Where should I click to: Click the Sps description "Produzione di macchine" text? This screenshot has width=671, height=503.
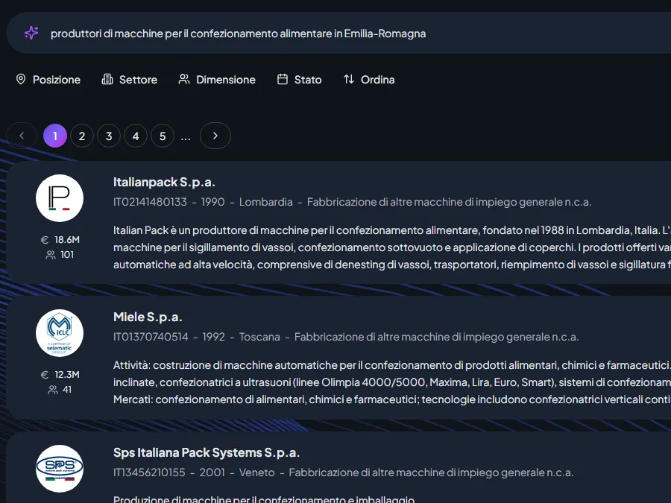click(x=264, y=499)
